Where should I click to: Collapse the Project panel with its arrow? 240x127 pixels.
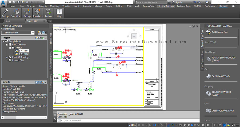click(46, 38)
